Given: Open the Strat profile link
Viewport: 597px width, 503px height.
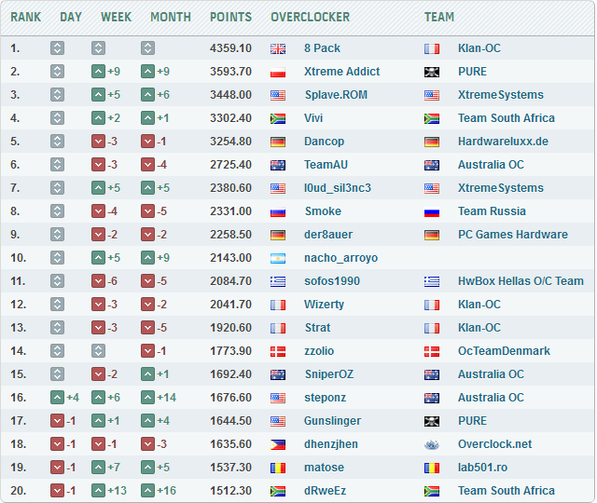Looking at the screenshot, I should point(317,327).
